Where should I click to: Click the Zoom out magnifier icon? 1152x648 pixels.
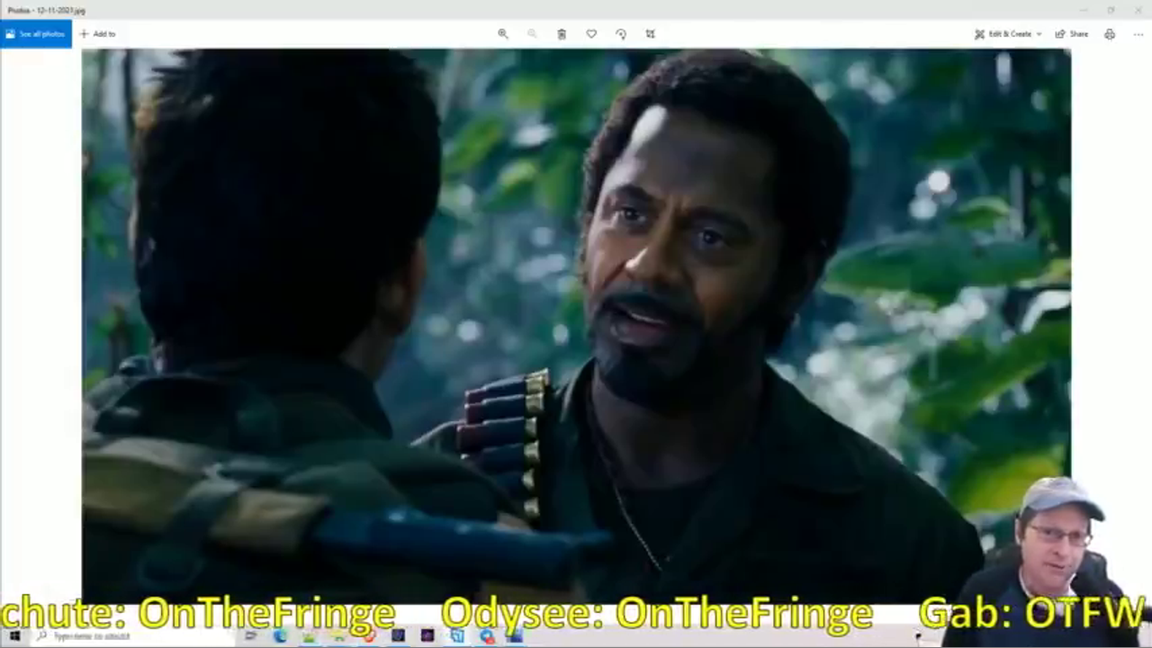(532, 34)
